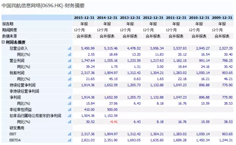Select the 2010-12-31 column header
The width and height of the screenshot is (236, 145).
click(x=199, y=18)
